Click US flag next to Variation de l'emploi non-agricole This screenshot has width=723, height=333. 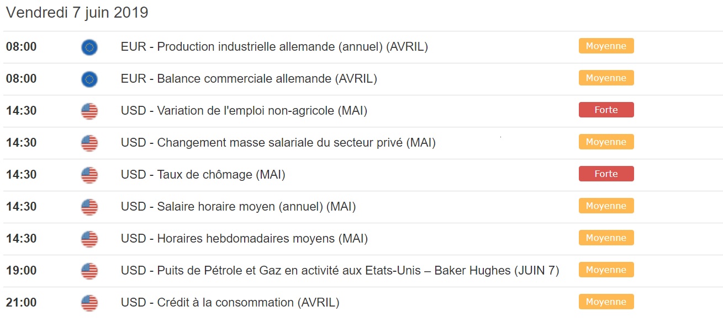point(89,111)
